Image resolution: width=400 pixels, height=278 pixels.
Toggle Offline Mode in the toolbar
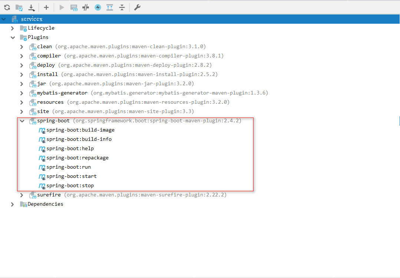(86, 8)
